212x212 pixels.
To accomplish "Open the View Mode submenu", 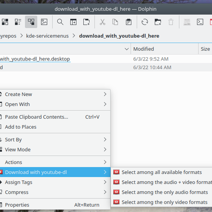I will 55,149.
